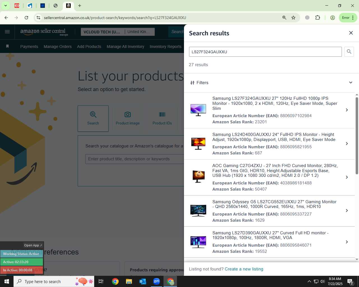Viewport: 359px width, 287px height.
Task: Open File Explorer from the taskbar
Action: pyautogui.click(x=129, y=281)
